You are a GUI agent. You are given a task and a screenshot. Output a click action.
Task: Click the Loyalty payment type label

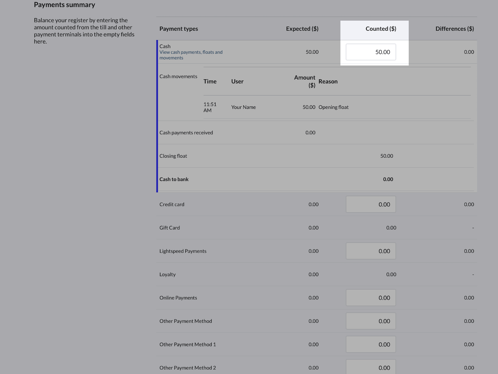168,274
